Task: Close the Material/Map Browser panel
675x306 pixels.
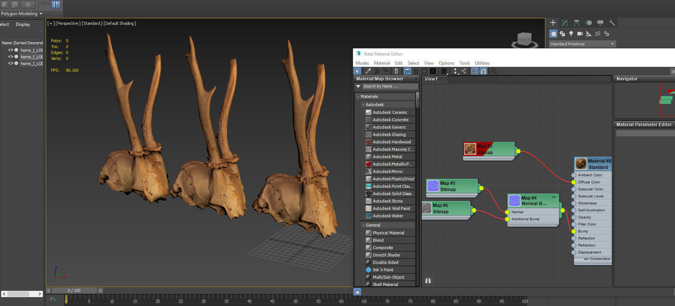Action: coord(416,79)
